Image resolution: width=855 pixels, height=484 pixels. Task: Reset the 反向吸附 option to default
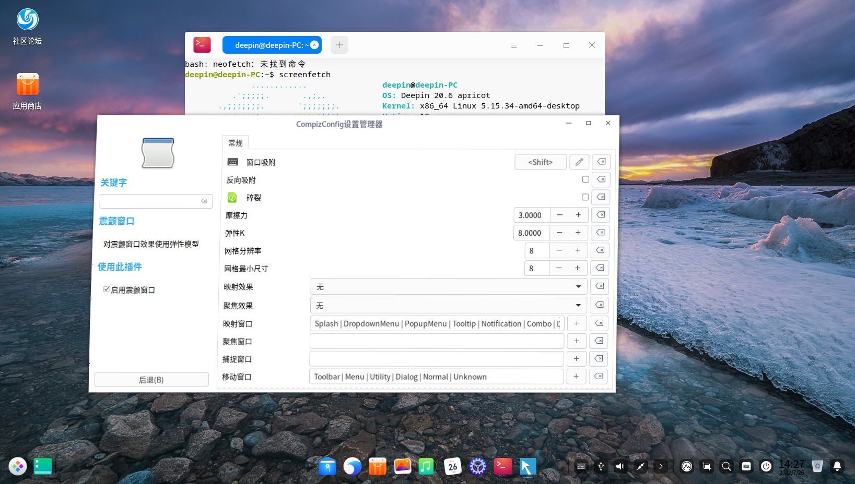[x=601, y=179]
